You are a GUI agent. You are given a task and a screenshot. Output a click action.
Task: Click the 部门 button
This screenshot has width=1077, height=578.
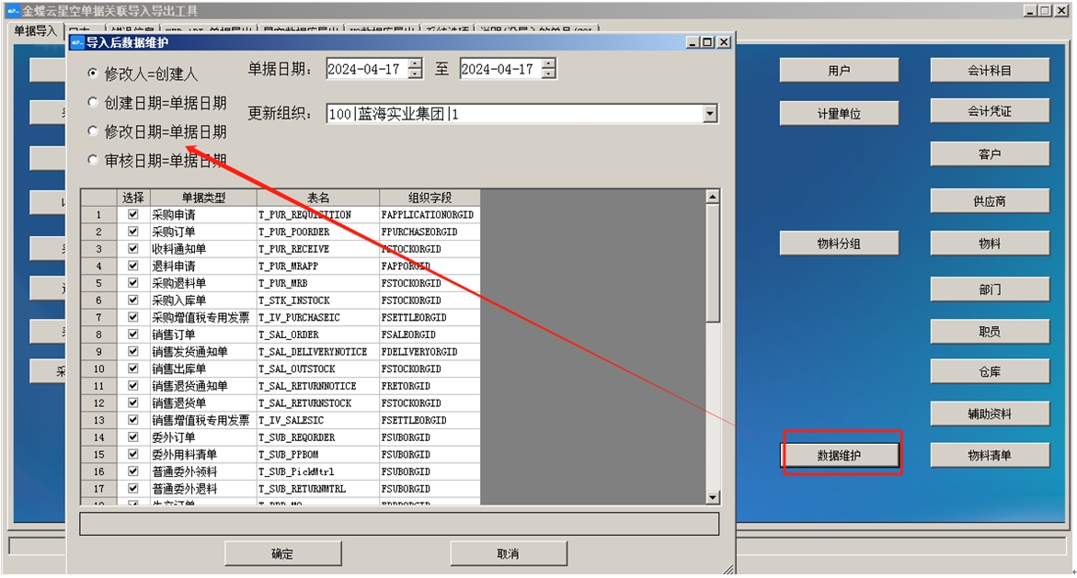pos(990,289)
